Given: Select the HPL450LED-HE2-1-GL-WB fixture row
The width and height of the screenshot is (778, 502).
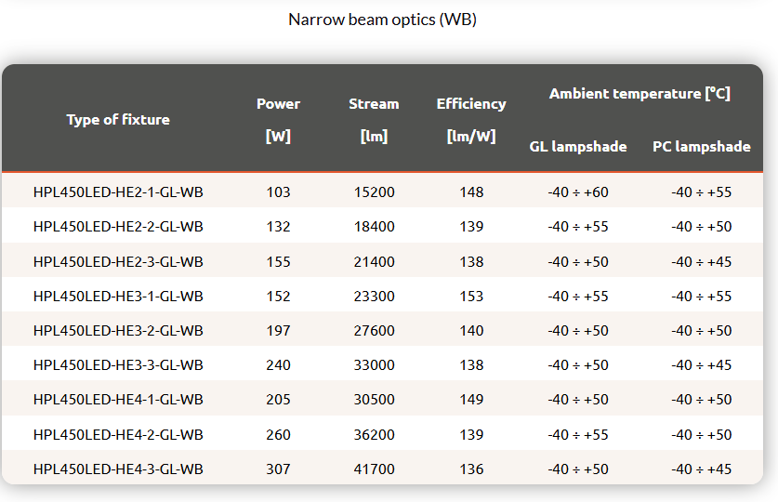Looking at the screenshot, I should pyautogui.click(x=118, y=192).
